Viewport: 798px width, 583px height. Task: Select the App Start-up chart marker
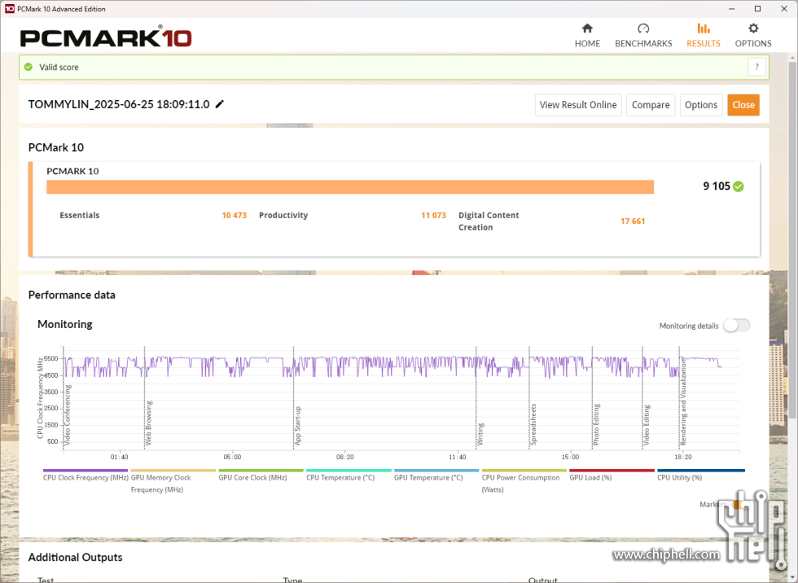[298, 426]
